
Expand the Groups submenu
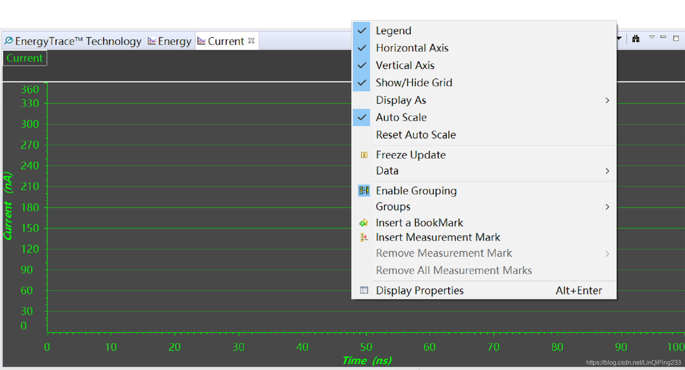click(484, 206)
